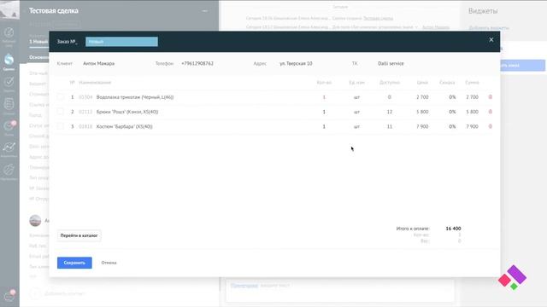Open the deal stage dropdown behind the dialog
547x307 pixels.
(38, 42)
